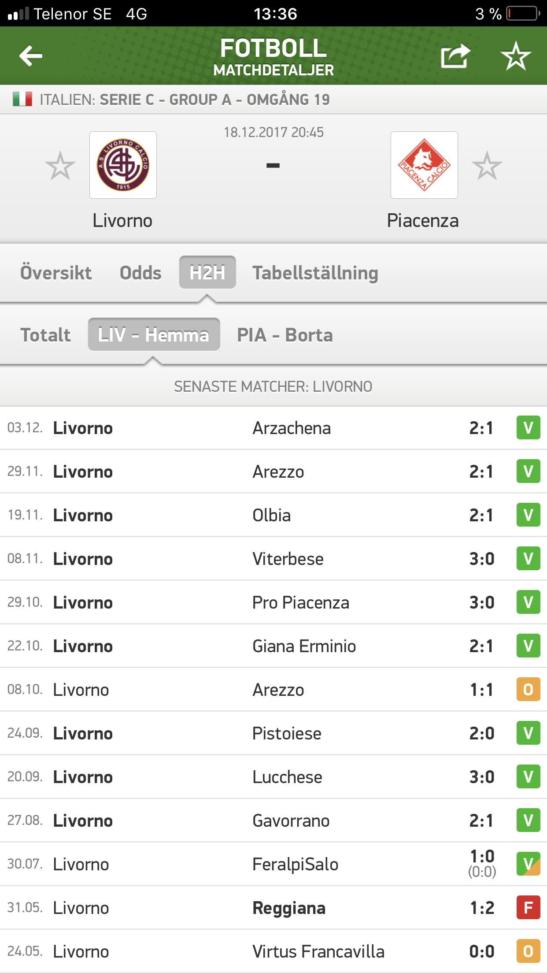This screenshot has width=547, height=973.
Task: Open the Tabellställning tab
Action: pos(315,273)
